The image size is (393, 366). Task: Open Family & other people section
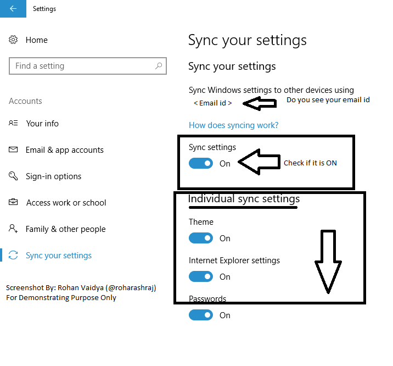tap(66, 229)
